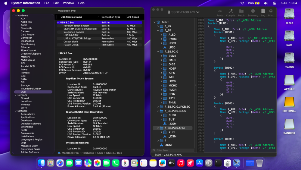Open the EXTERNAL drive on desktop

click(x=289, y=105)
